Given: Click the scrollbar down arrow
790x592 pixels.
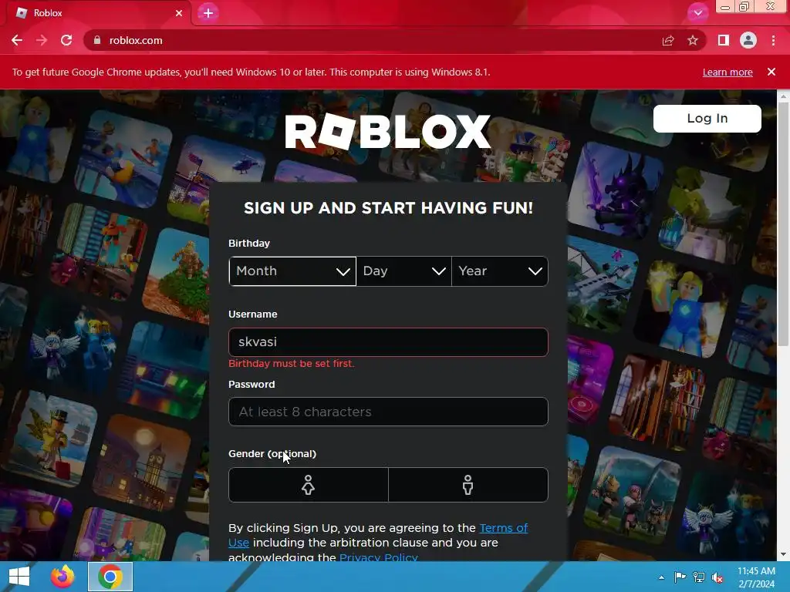Looking at the screenshot, I should click(783, 554).
